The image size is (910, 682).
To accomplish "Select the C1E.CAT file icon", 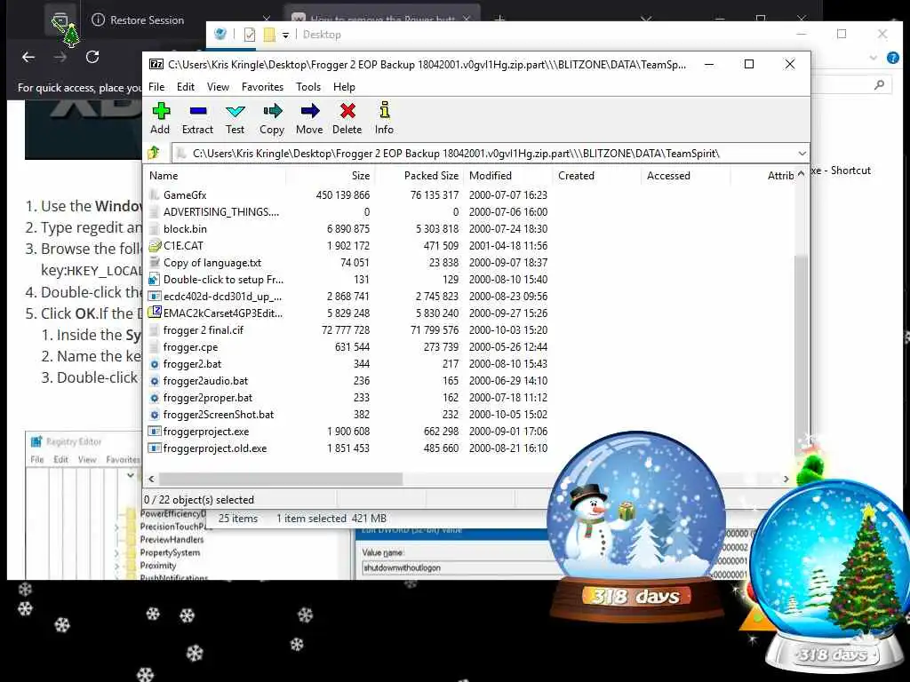I will pos(155,246).
